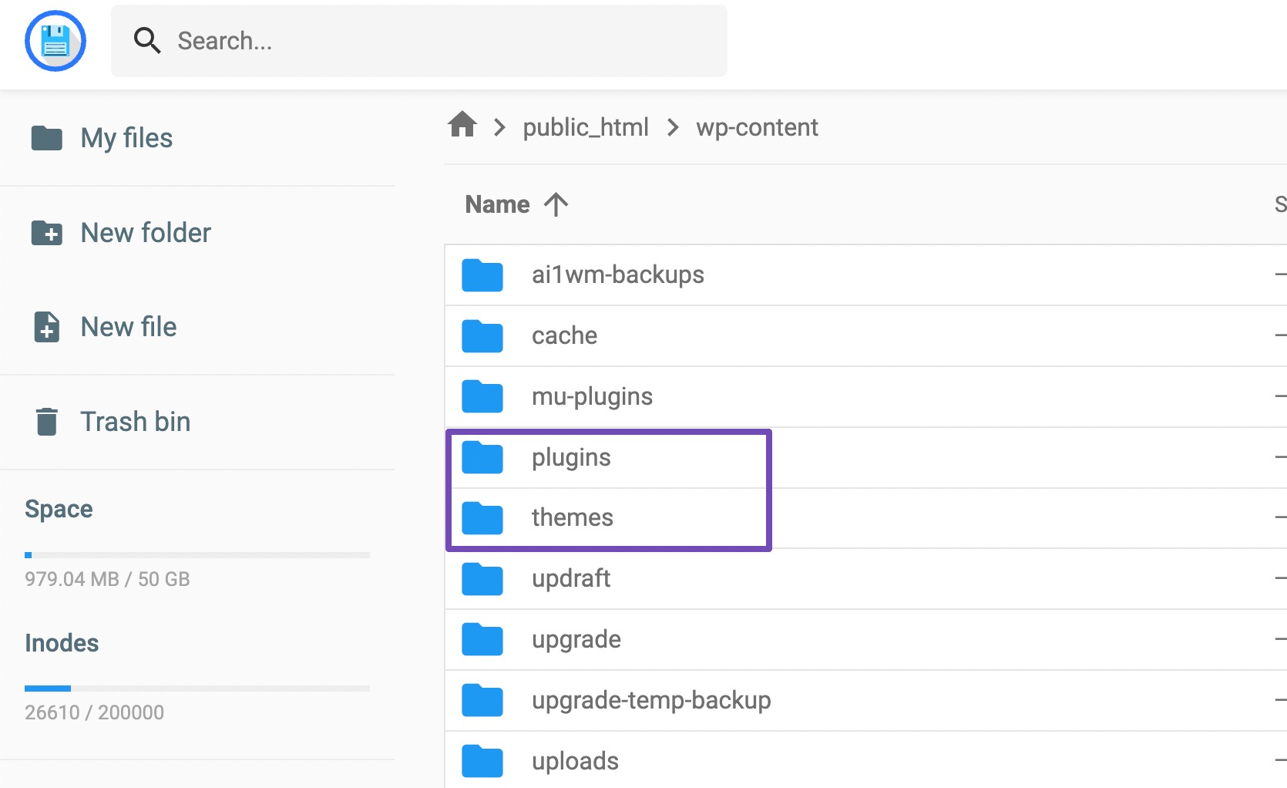Open the themes folder icon
Viewport: 1287px width, 788px height.
482,517
